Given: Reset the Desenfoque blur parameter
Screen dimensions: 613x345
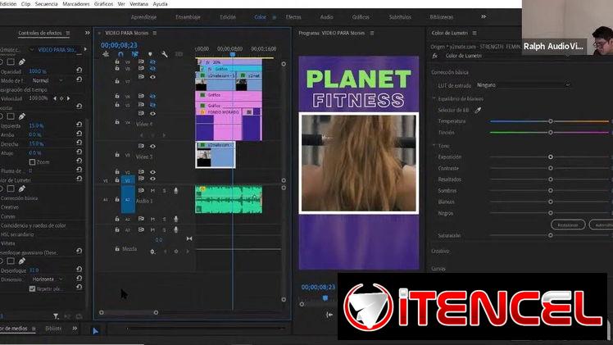Looking at the screenshot, I should click(79, 270).
